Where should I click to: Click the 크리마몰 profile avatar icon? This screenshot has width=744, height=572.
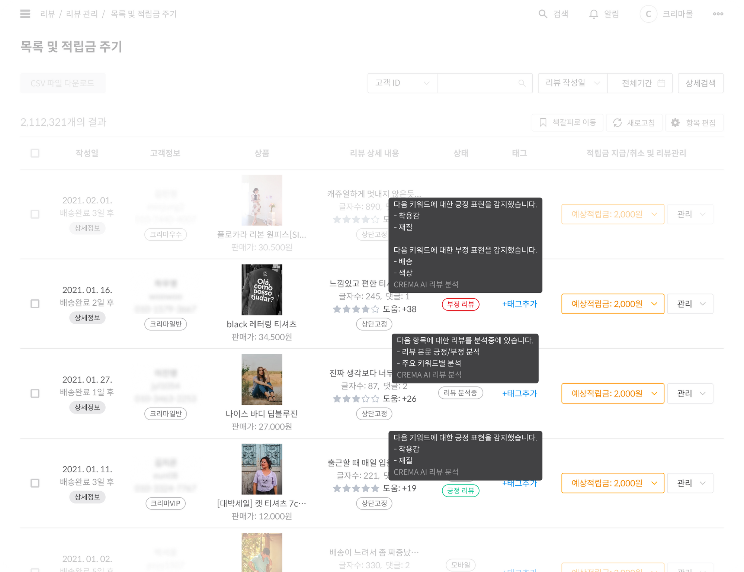[648, 14]
